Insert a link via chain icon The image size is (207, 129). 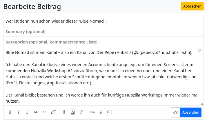(81, 112)
